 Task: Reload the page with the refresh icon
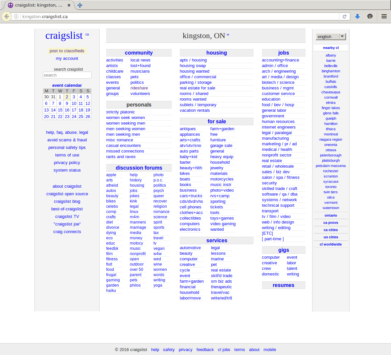tap(344, 16)
